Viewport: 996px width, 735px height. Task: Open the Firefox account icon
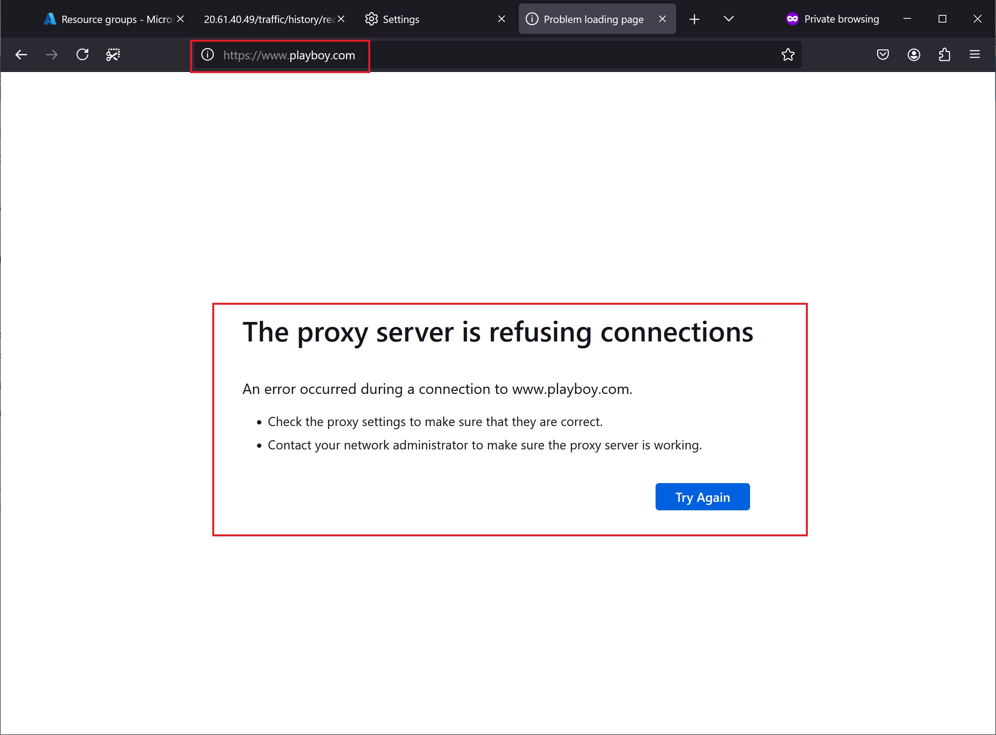coord(913,55)
